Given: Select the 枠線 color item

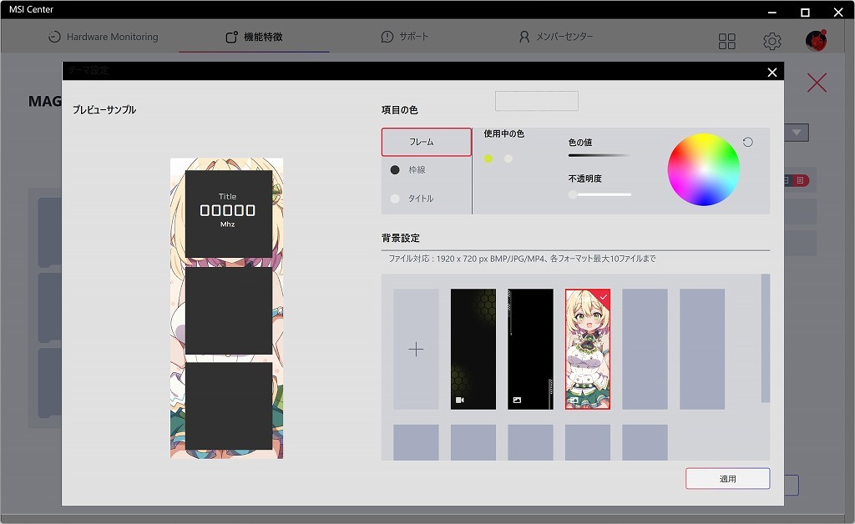Looking at the screenshot, I should click(427, 170).
